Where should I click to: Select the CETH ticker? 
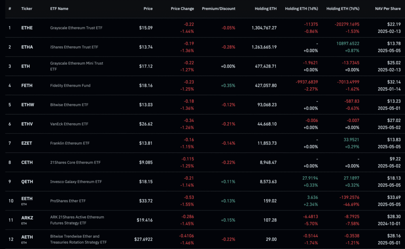point(27,163)
